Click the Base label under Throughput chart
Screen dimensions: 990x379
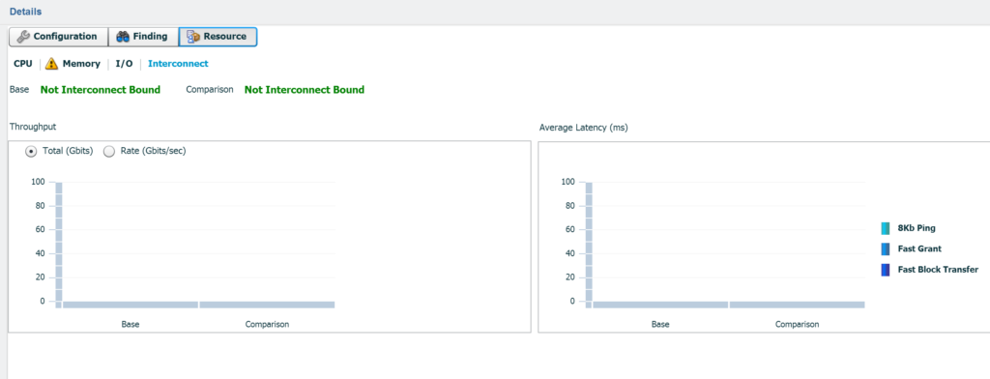[131, 324]
